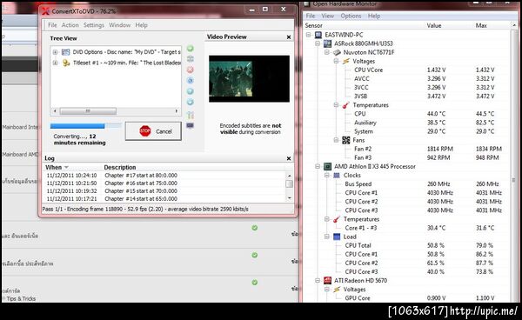Collapse the Nuvoton NCT6771F node

[x=327, y=52]
